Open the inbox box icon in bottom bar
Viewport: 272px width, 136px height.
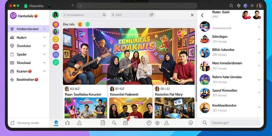click(x=103, y=123)
